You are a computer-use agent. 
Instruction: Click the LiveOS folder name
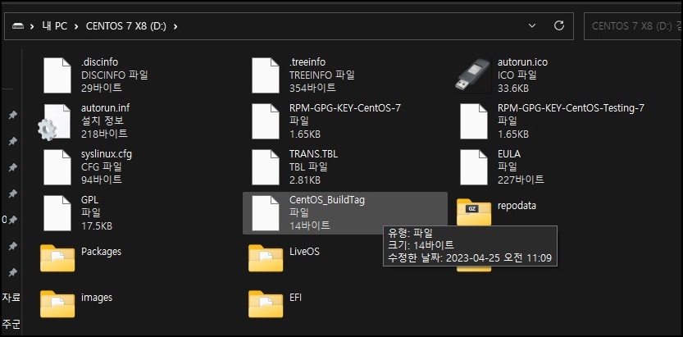click(x=304, y=252)
